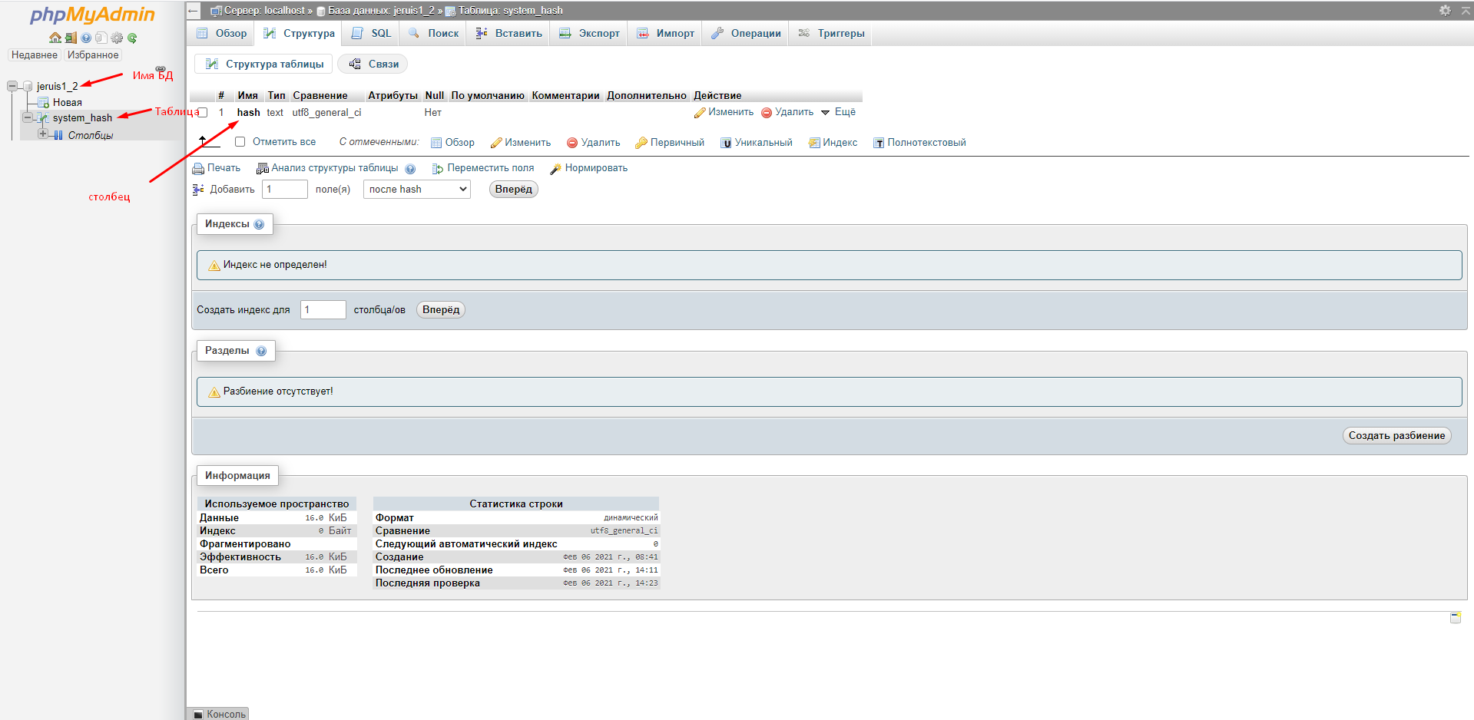Open the Недавнее tables button
Image resolution: width=1474 pixels, height=720 pixels.
click(35, 55)
